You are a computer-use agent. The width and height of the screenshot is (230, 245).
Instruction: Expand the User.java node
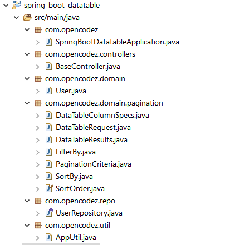[x=37, y=91]
